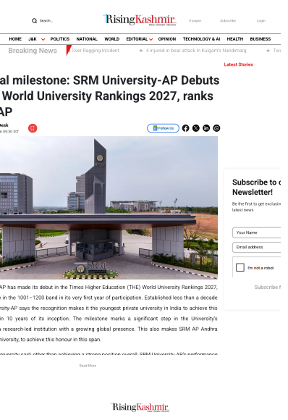The image size is (288, 420).
Task: Share the article on WhatsApp
Action: click(x=216, y=128)
